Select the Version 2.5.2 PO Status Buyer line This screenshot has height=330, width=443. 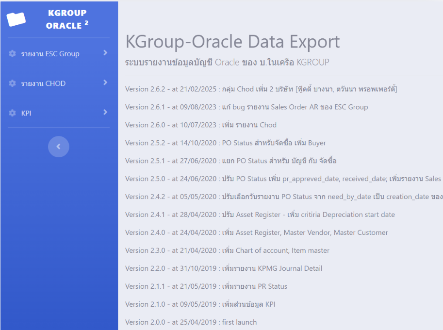pos(225,143)
